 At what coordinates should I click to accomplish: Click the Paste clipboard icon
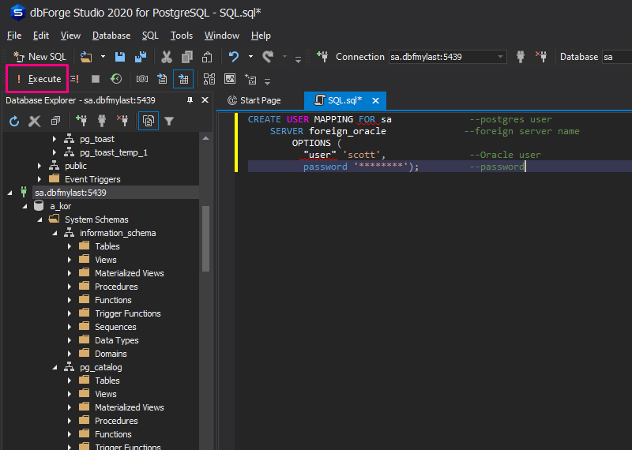click(207, 57)
